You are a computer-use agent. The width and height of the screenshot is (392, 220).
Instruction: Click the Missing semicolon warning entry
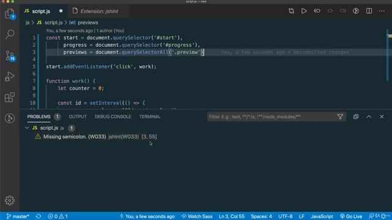coord(100,137)
